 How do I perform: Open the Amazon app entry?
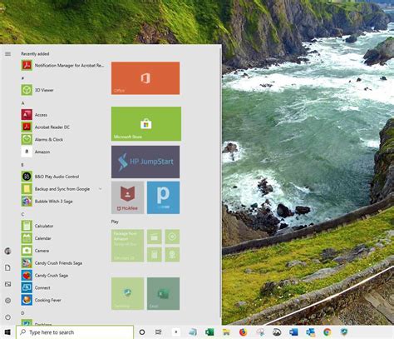point(36,152)
